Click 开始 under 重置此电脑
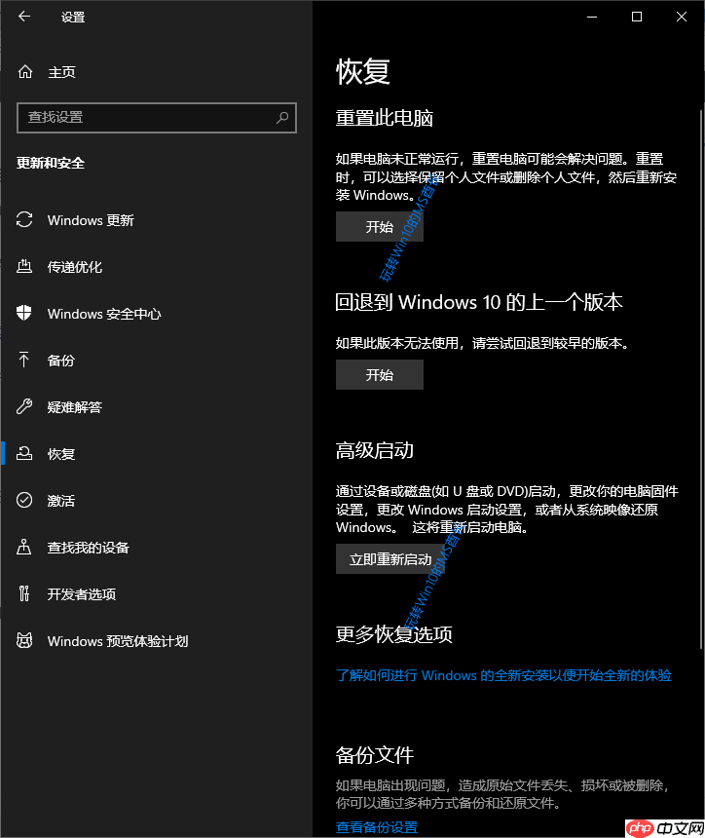This screenshot has height=838, width=705. tap(380, 227)
